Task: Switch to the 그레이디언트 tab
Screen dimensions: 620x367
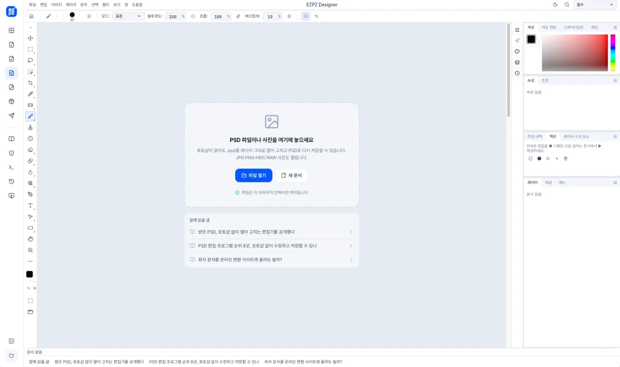Action: (573, 27)
